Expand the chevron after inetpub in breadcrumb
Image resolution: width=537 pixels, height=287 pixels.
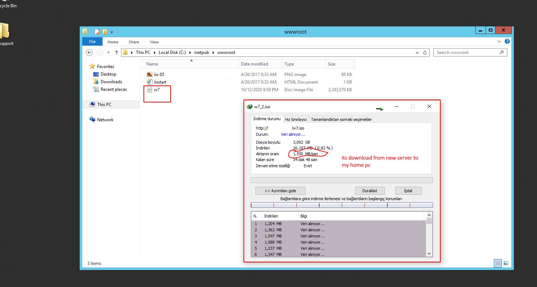click(214, 52)
